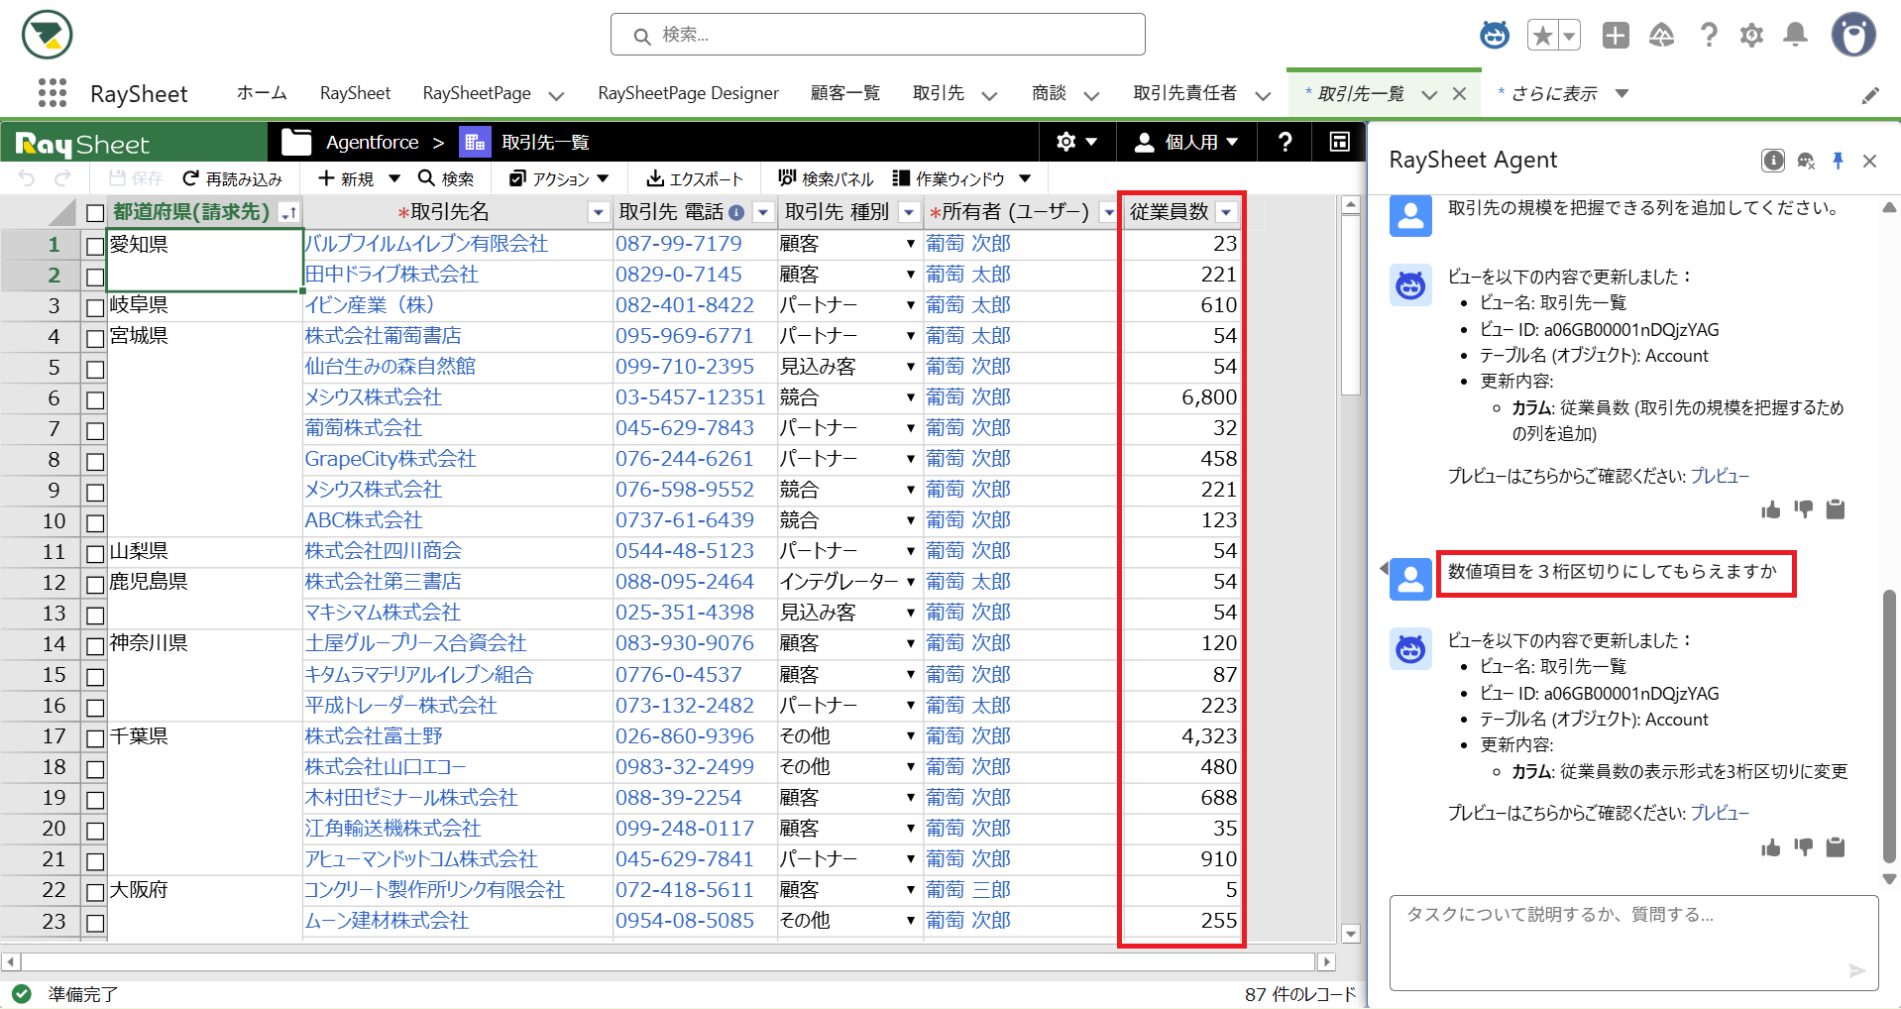Open the App Launcher dots grid
Screen dimensions: 1901x1009
[x=52, y=93]
